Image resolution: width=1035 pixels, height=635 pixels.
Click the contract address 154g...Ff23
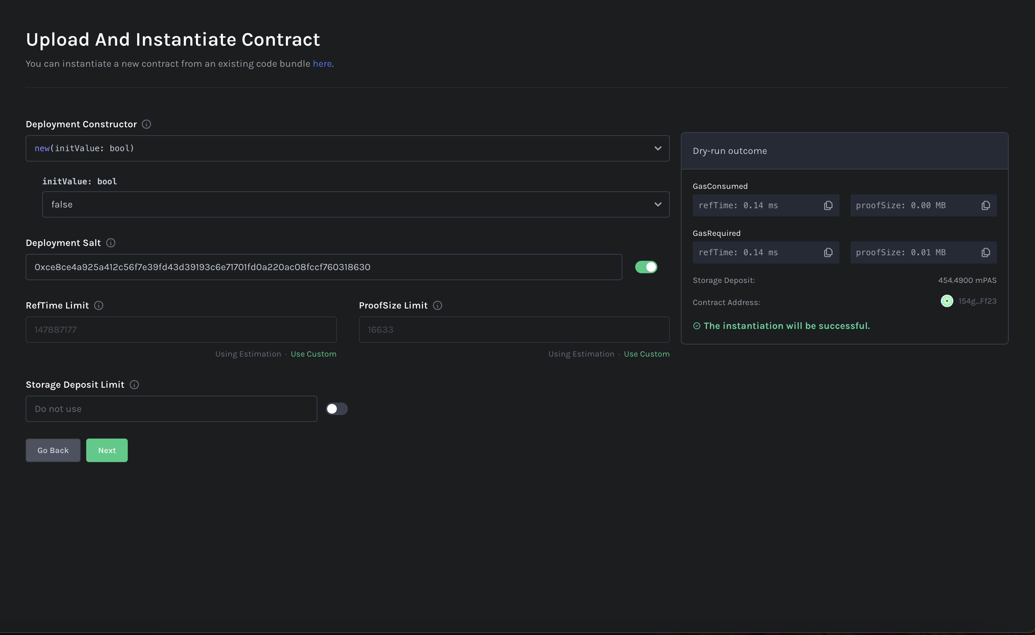978,301
